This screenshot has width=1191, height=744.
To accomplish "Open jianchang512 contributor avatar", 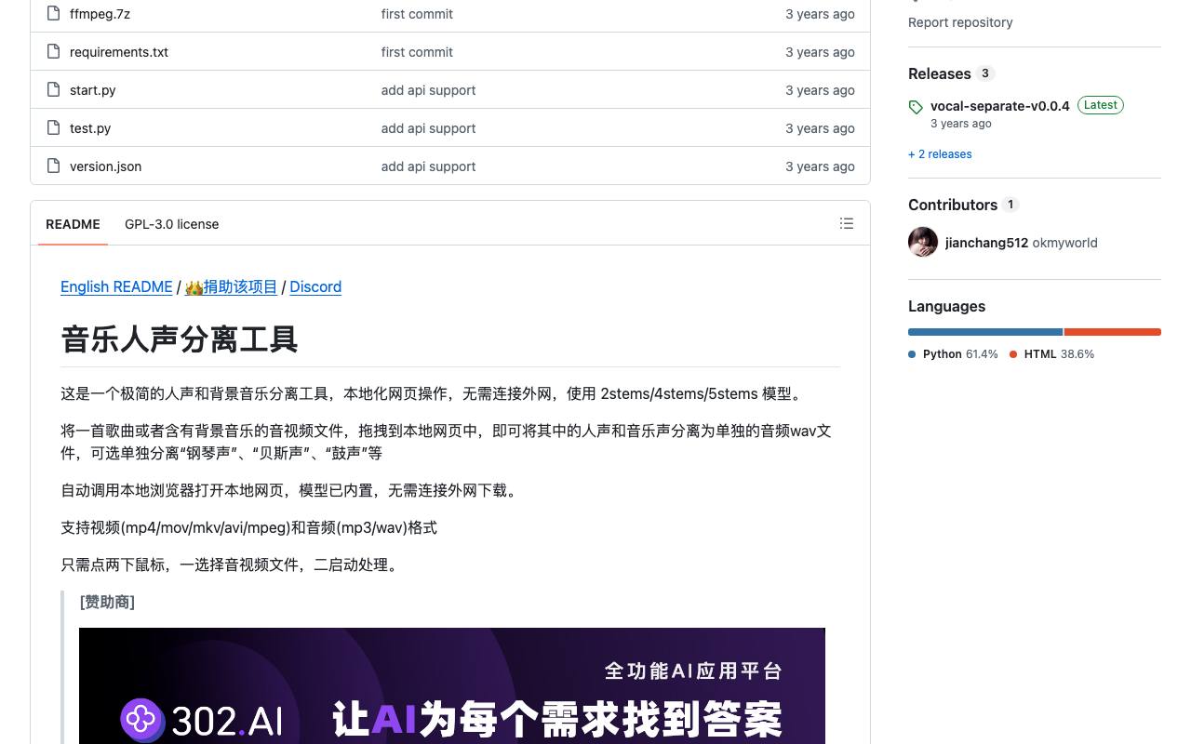I will point(923,242).
